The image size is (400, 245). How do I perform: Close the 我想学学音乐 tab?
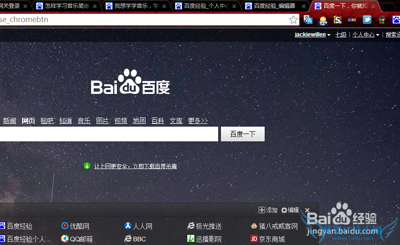tap(164, 6)
